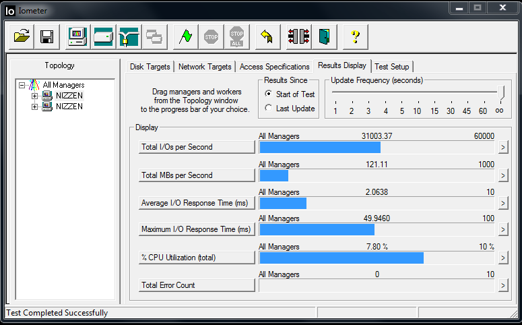The width and height of the screenshot is (522, 325).
Task: Set update frequency to 5 on slider
Action: [x=402, y=111]
